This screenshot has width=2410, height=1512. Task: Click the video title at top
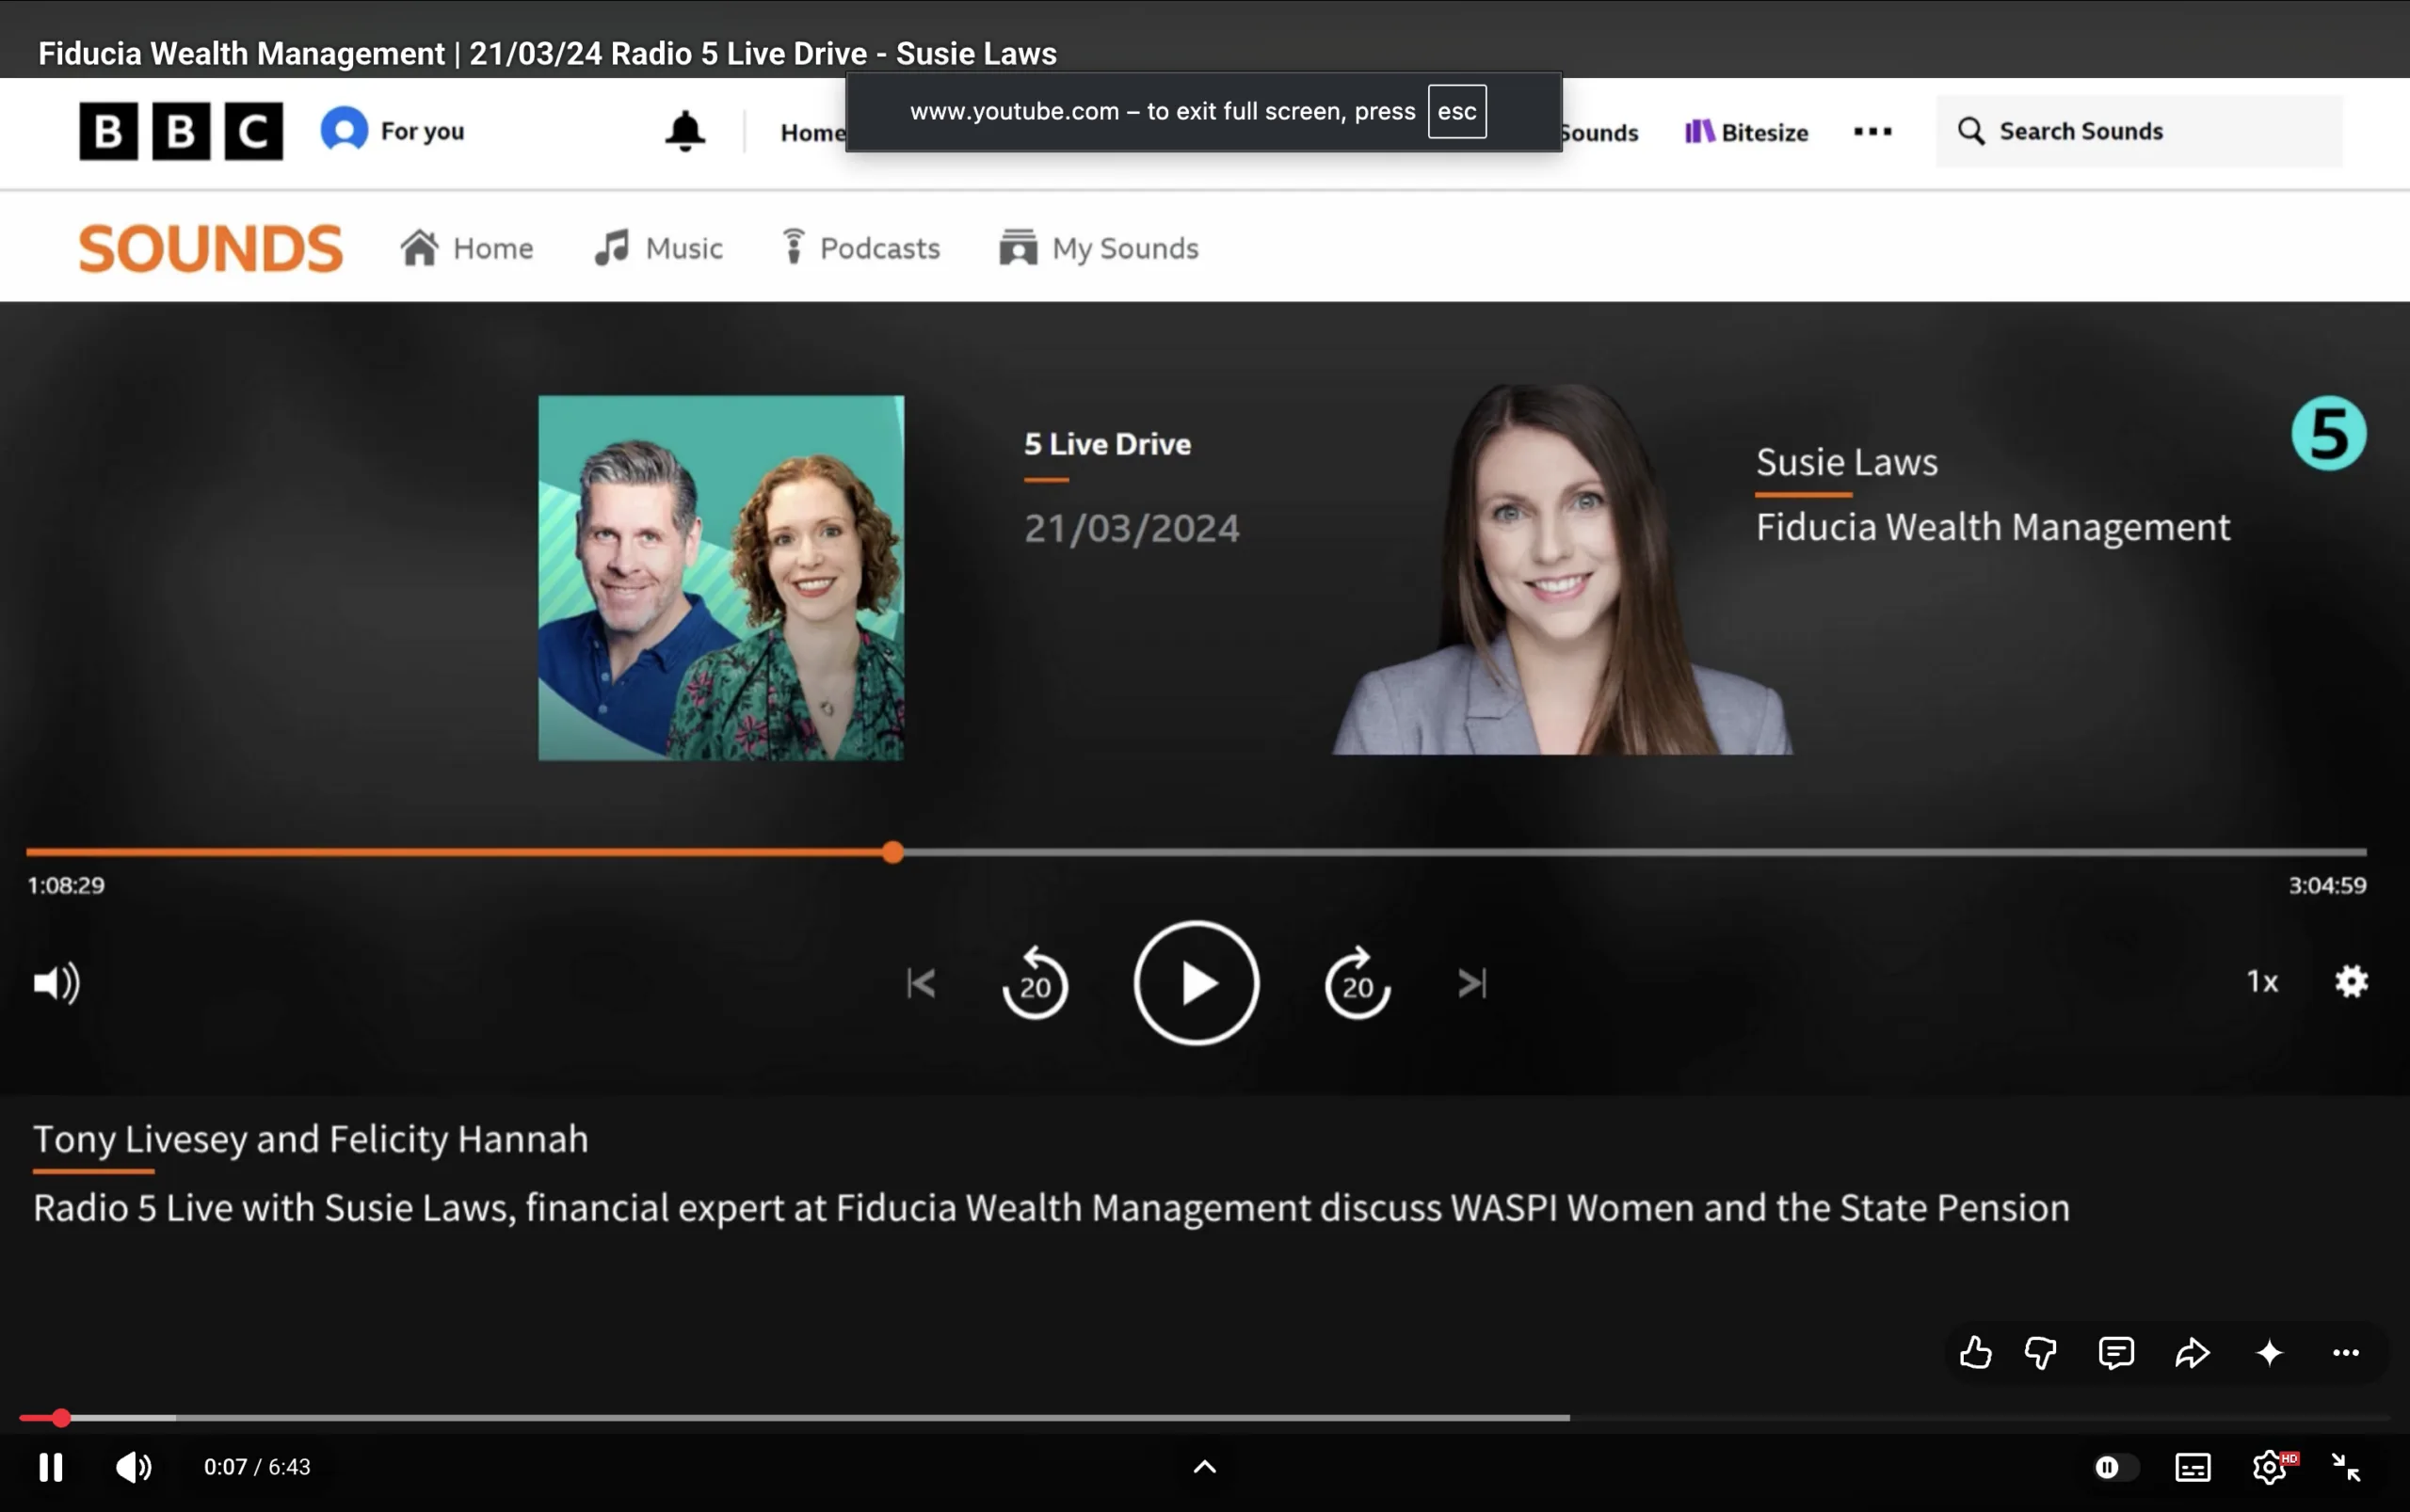[x=547, y=53]
